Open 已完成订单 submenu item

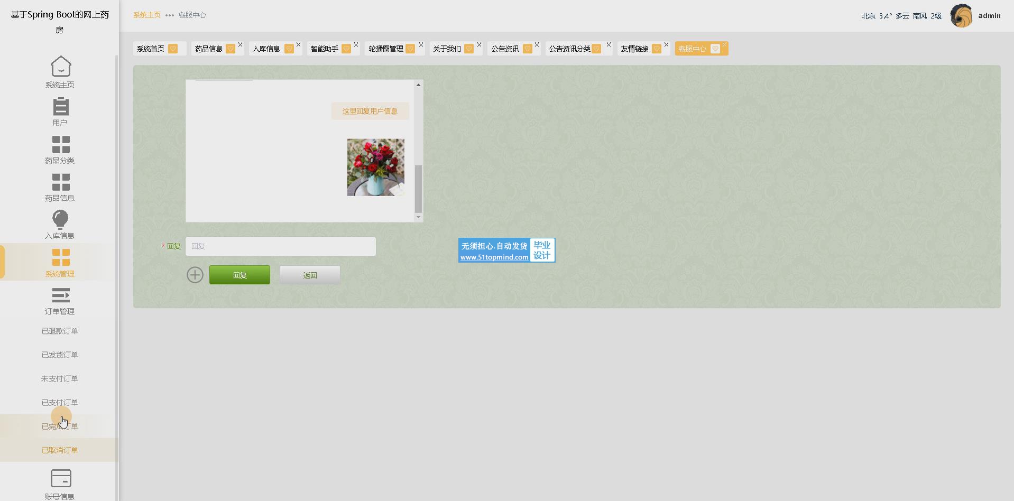pos(60,426)
